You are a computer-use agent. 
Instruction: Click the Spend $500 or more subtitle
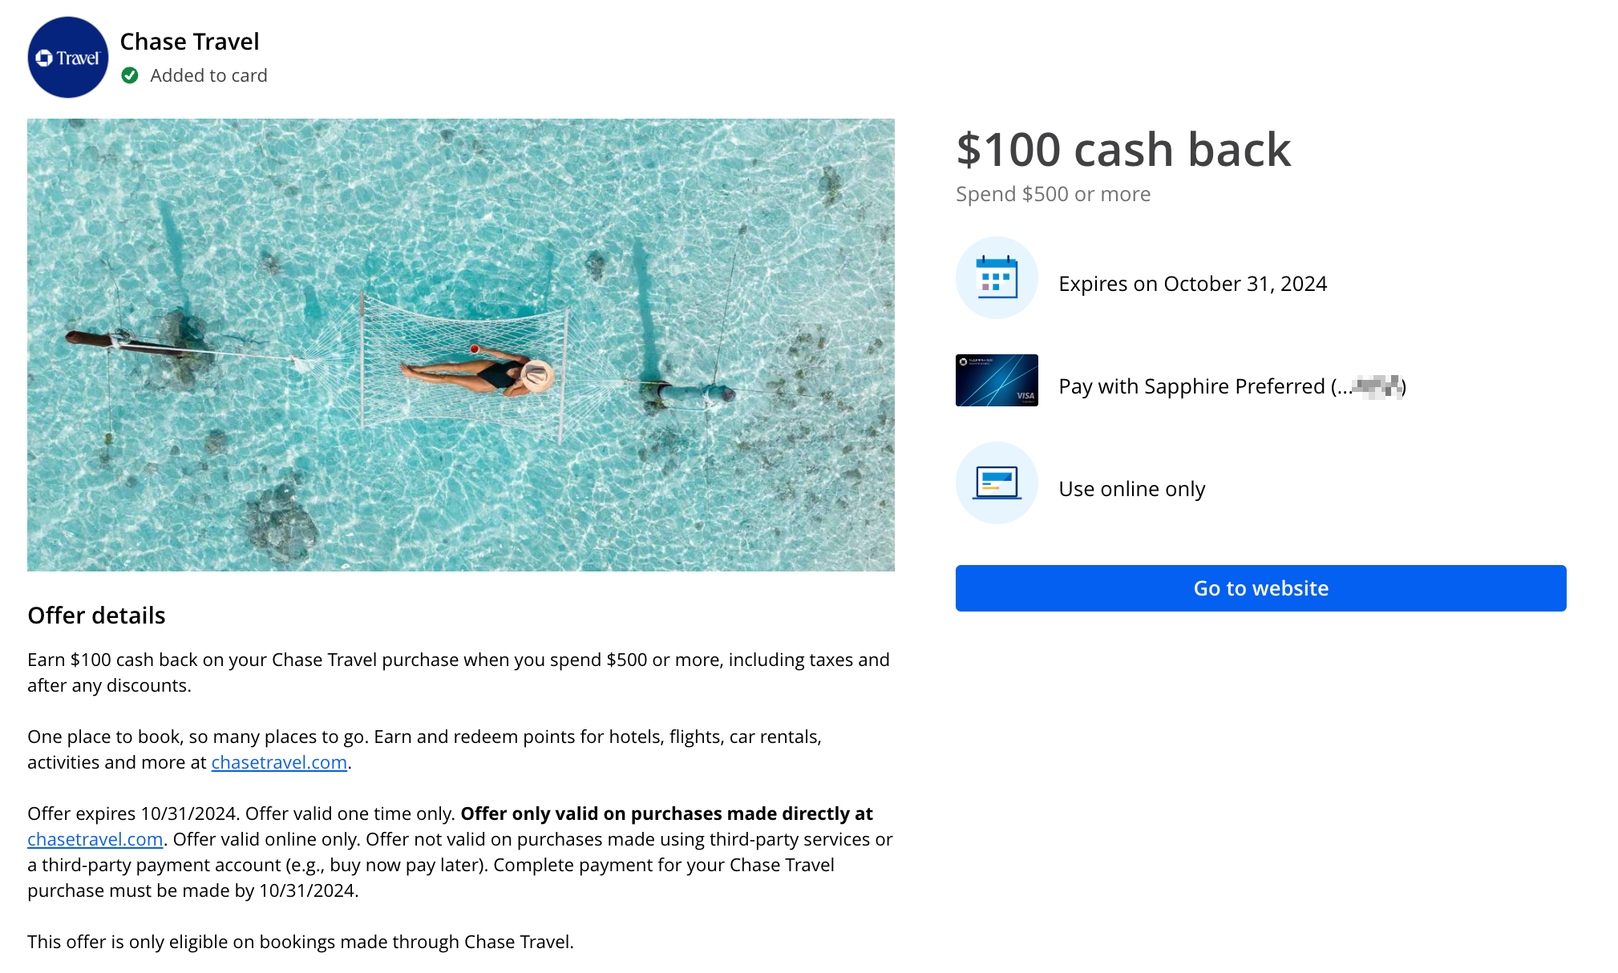point(1053,193)
